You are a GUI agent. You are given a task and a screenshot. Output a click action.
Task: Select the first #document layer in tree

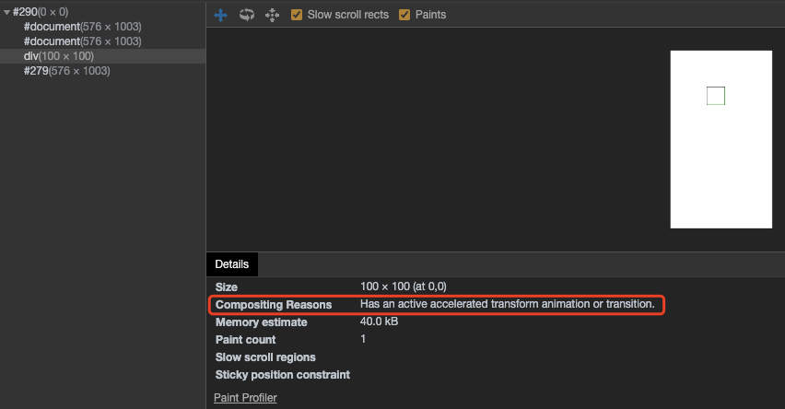(x=82, y=27)
